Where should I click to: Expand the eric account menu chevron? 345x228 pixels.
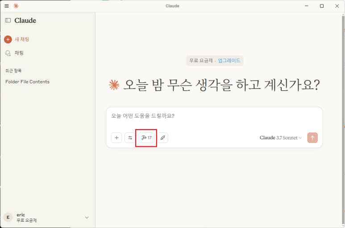coord(87,217)
